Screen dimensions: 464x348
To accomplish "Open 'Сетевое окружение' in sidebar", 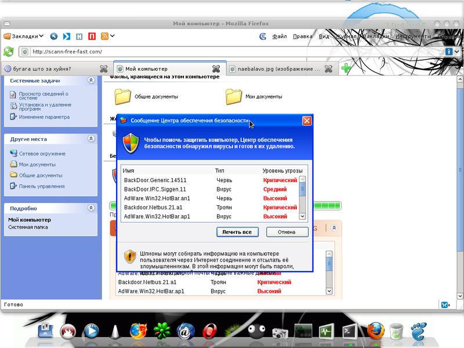I will (42, 154).
